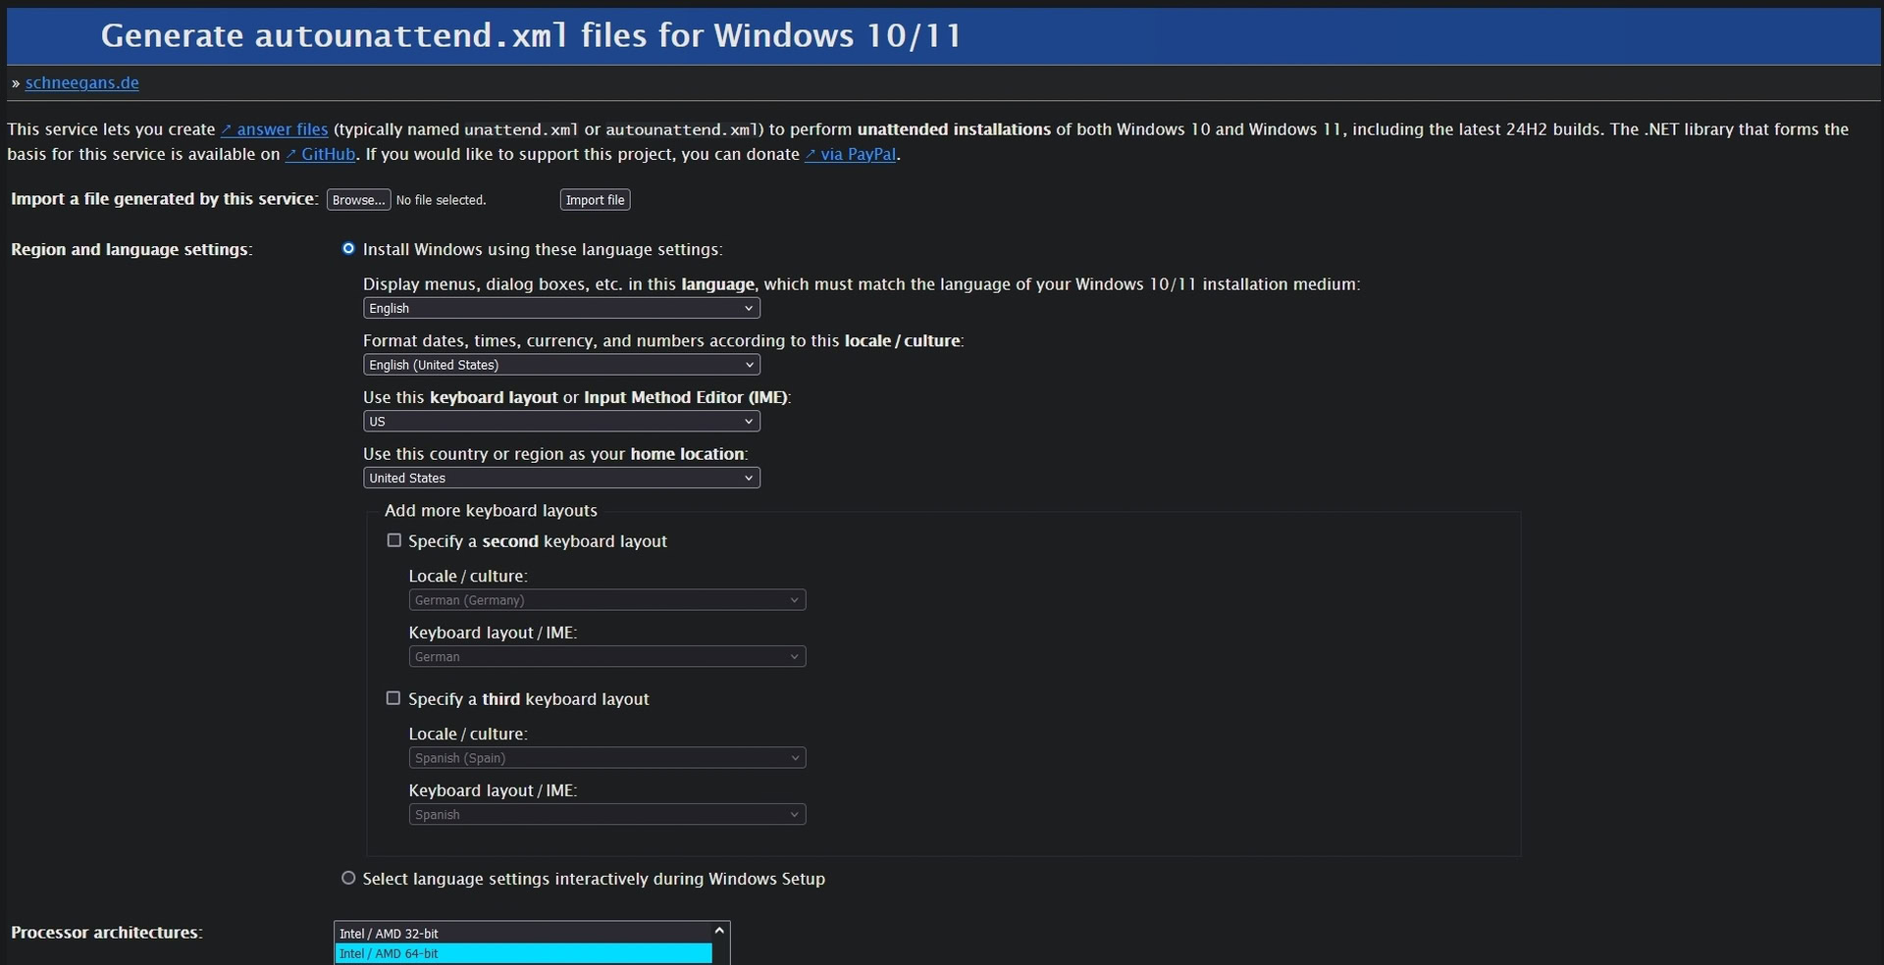
Task: Enable the second keyboard layout checkbox
Action: point(394,541)
